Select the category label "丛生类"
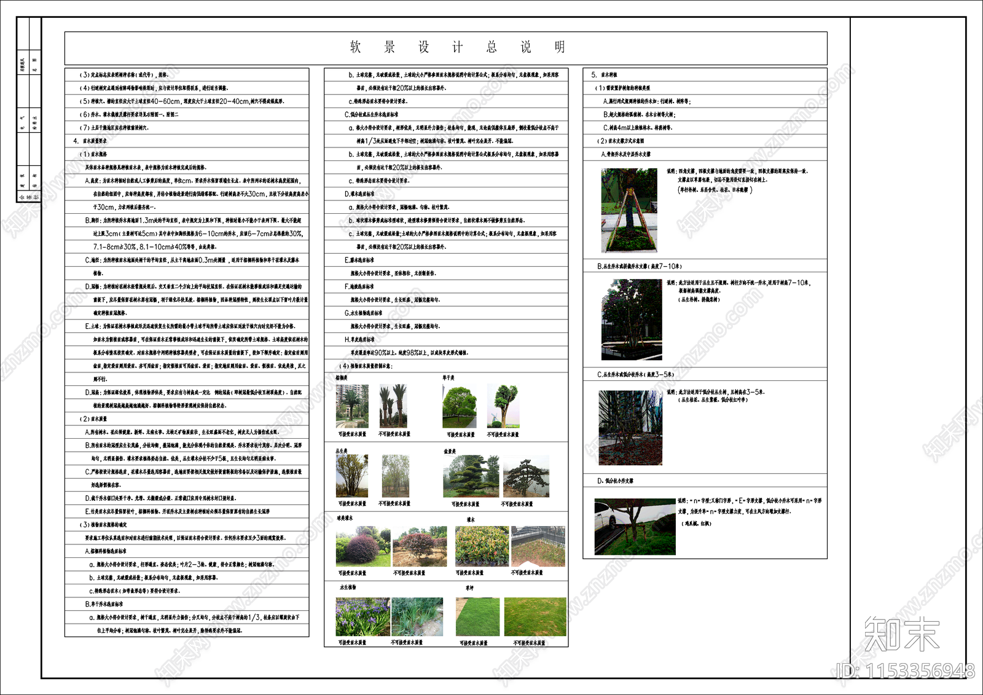Viewport: 983px width, 695px height. pyautogui.click(x=342, y=450)
